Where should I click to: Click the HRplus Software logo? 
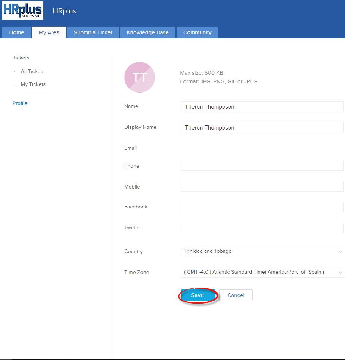click(x=23, y=10)
